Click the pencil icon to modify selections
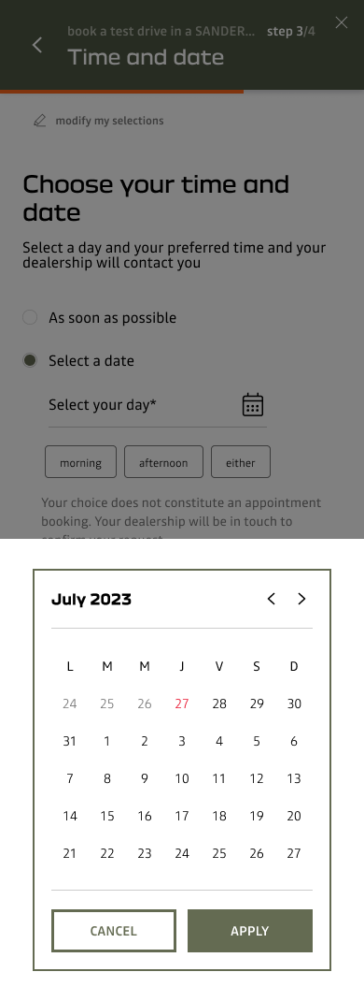This screenshot has height=1001, width=364. click(x=39, y=121)
